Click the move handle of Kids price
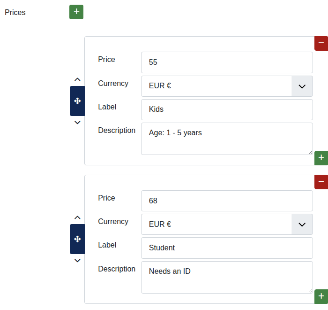 point(77,101)
